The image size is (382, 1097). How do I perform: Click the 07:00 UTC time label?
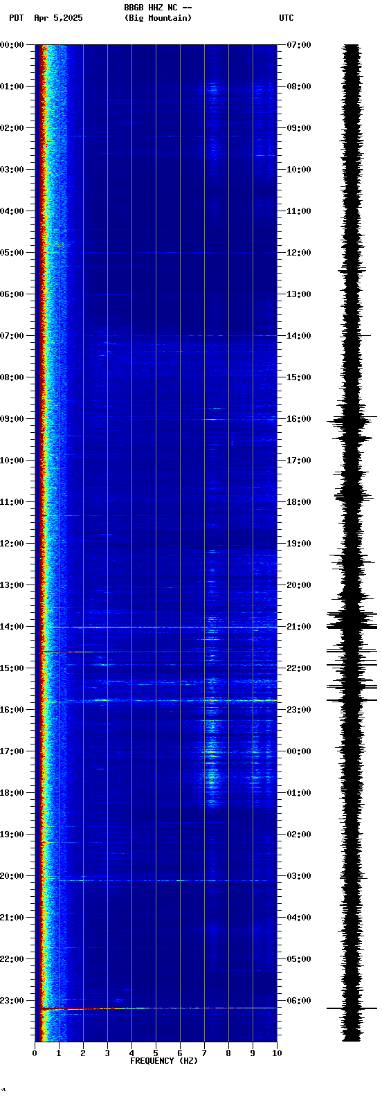click(299, 45)
